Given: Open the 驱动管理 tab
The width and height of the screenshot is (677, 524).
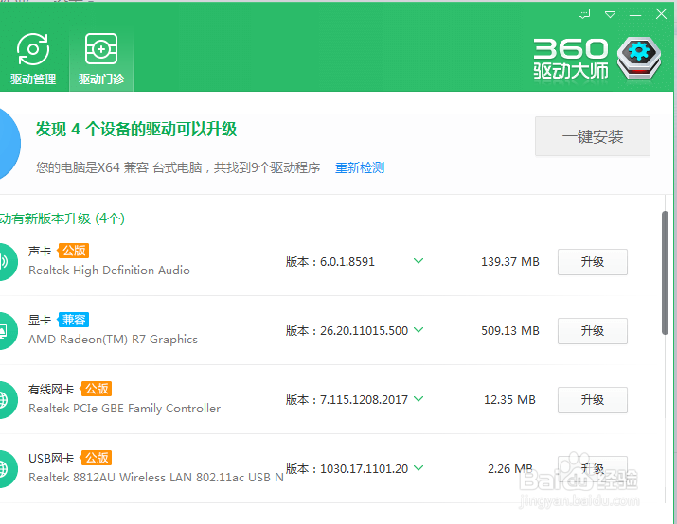Looking at the screenshot, I should 33,60.
